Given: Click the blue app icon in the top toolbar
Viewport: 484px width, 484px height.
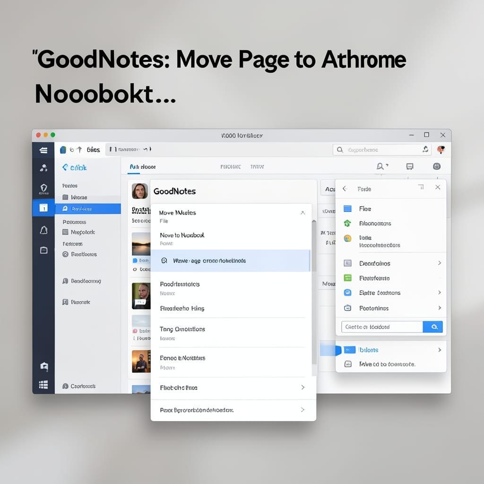Looking at the screenshot, I should point(63,150).
